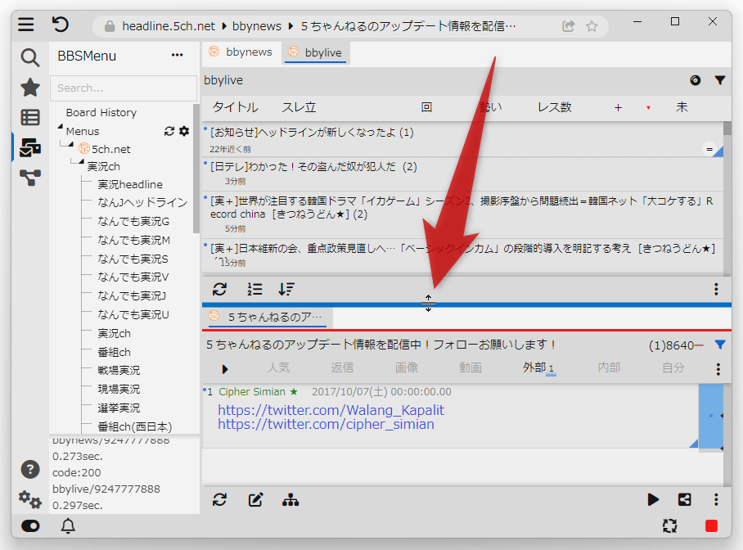Show 画像 responses tab
This screenshot has width=743, height=550.
(x=406, y=367)
